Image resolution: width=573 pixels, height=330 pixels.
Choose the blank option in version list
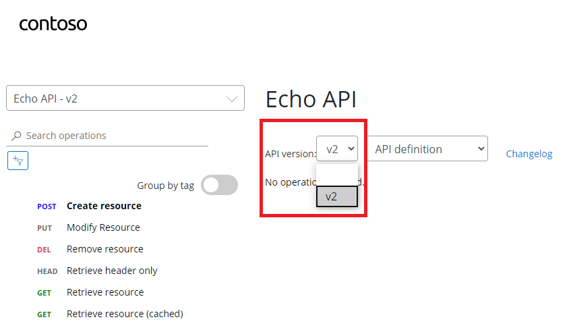[337, 175]
